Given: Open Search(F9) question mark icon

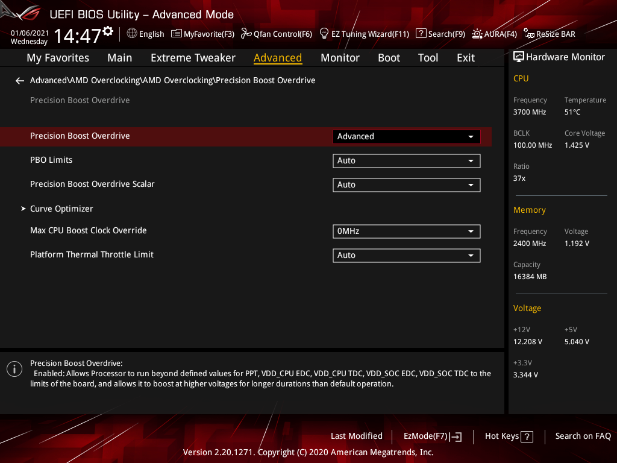Looking at the screenshot, I should click(421, 34).
